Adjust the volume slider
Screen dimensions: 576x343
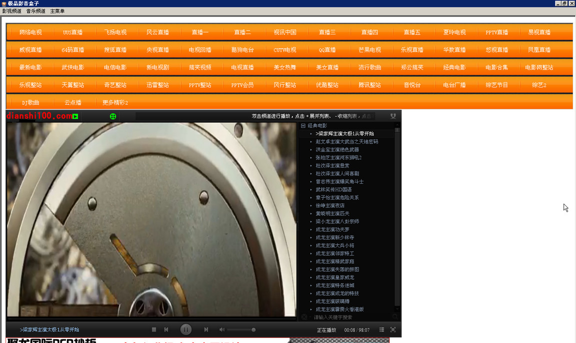click(241, 330)
